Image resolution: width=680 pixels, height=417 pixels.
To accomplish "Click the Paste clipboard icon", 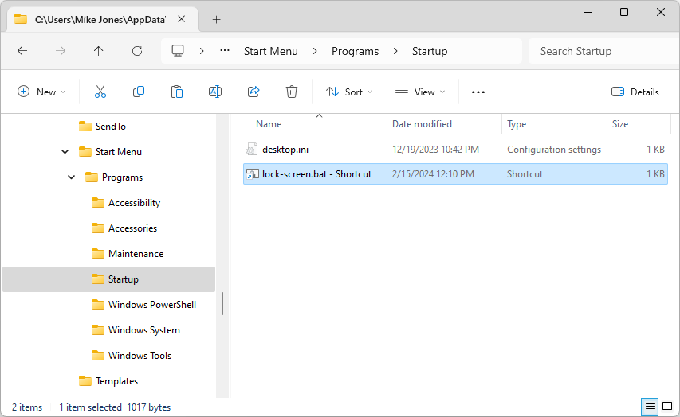I will (177, 92).
